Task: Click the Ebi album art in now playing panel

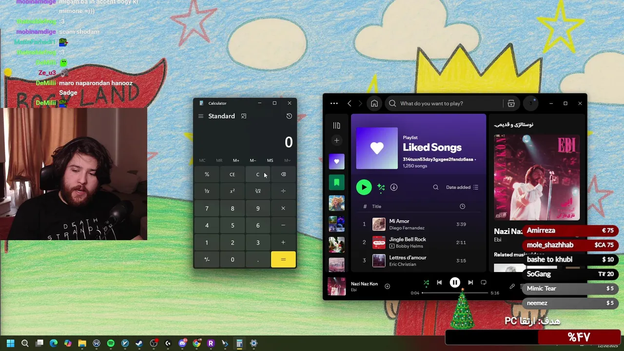Action: (x=537, y=177)
